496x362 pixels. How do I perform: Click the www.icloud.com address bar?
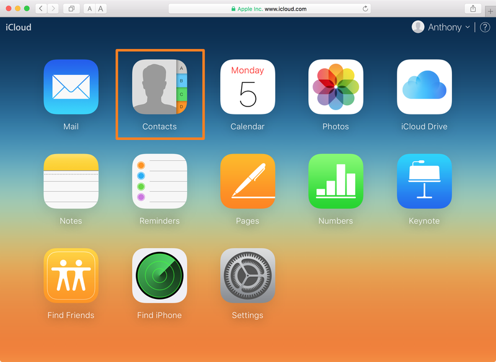coord(270,9)
